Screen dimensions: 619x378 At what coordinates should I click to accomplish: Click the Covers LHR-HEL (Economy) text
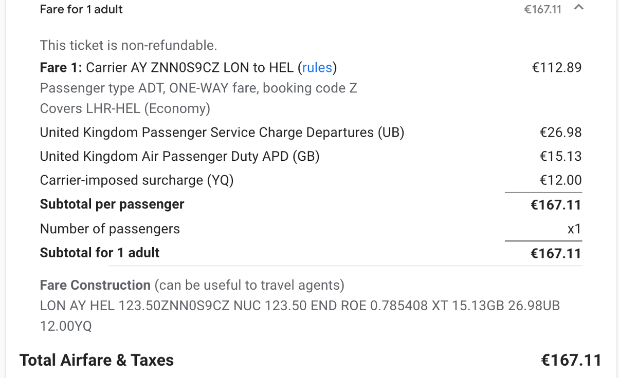click(x=125, y=109)
